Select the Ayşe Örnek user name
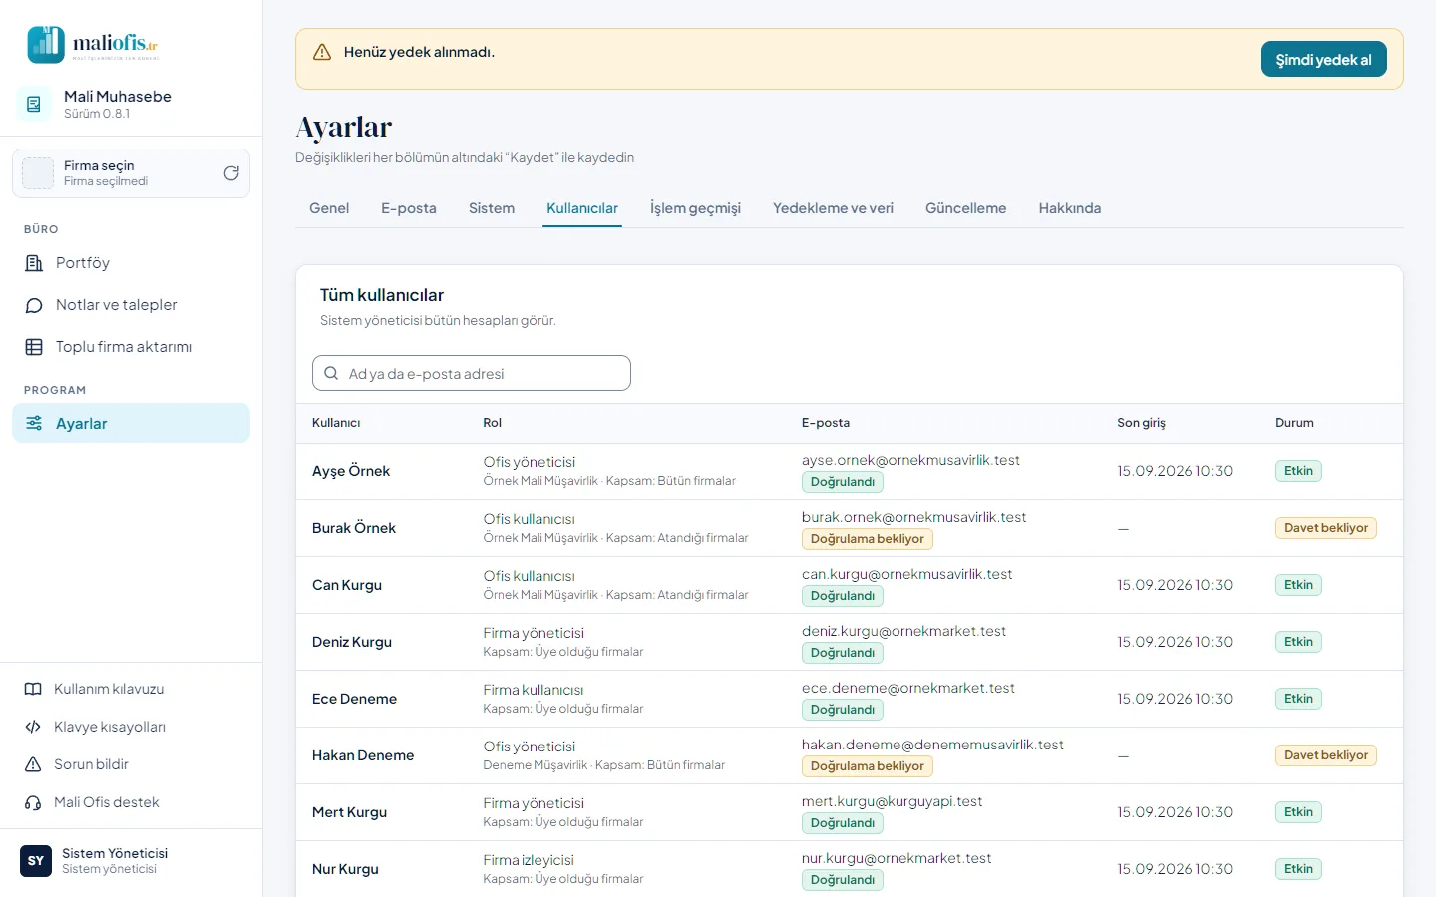This screenshot has width=1436, height=897. tap(351, 471)
